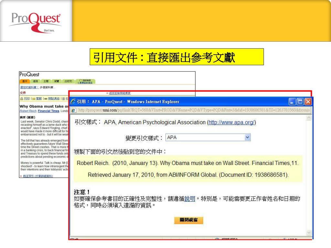The width and height of the screenshot is (331, 248).
Task: Close the 引用 APA popup window
Action: [308, 102]
